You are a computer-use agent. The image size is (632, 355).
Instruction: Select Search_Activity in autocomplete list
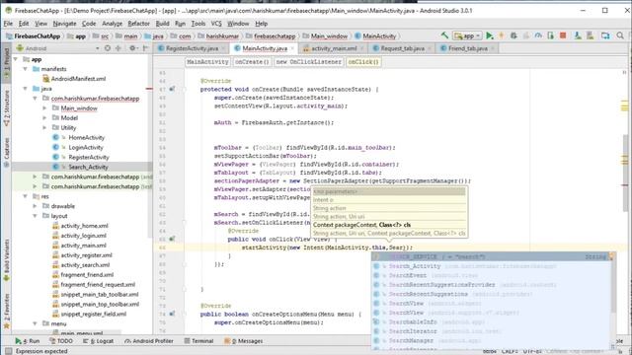pyautogui.click(x=492, y=266)
